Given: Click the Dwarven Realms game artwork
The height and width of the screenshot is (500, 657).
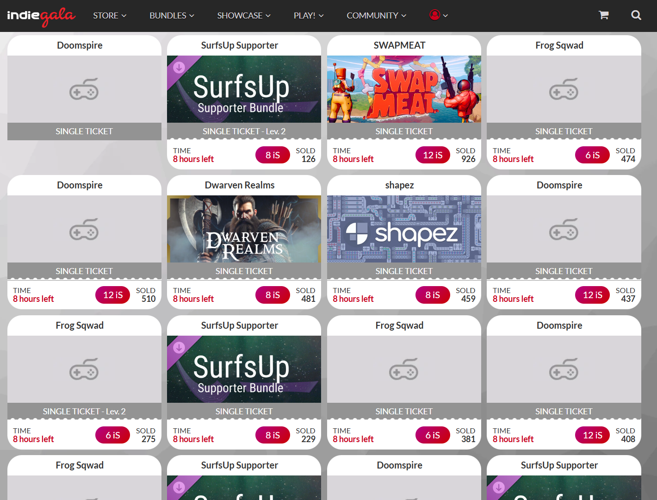Looking at the screenshot, I should [x=244, y=229].
